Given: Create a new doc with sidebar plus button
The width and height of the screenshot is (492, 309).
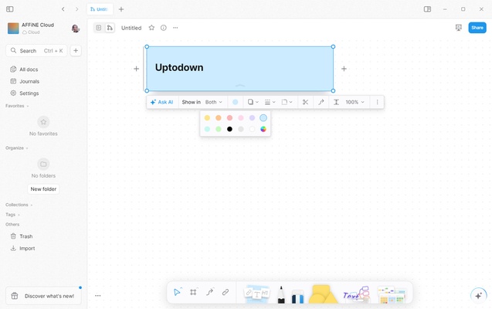Looking at the screenshot, I should pyautogui.click(x=76, y=50).
